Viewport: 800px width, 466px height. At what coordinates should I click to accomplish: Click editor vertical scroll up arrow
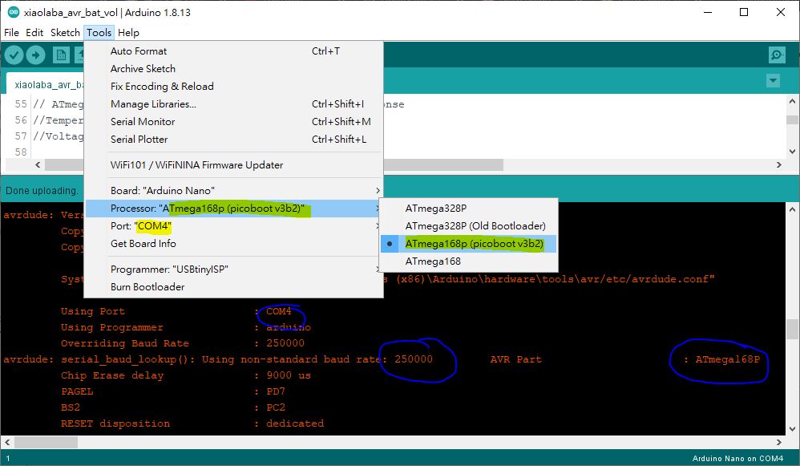point(792,101)
